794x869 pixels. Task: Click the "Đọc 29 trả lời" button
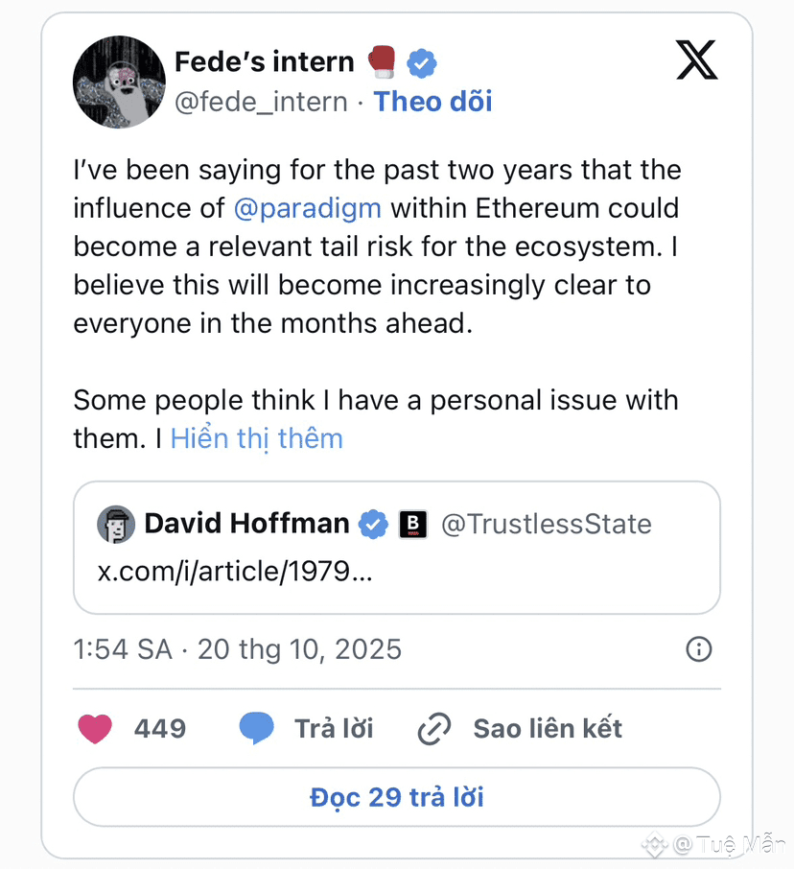coord(396,797)
